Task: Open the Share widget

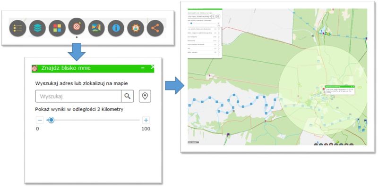Action: tap(155, 28)
